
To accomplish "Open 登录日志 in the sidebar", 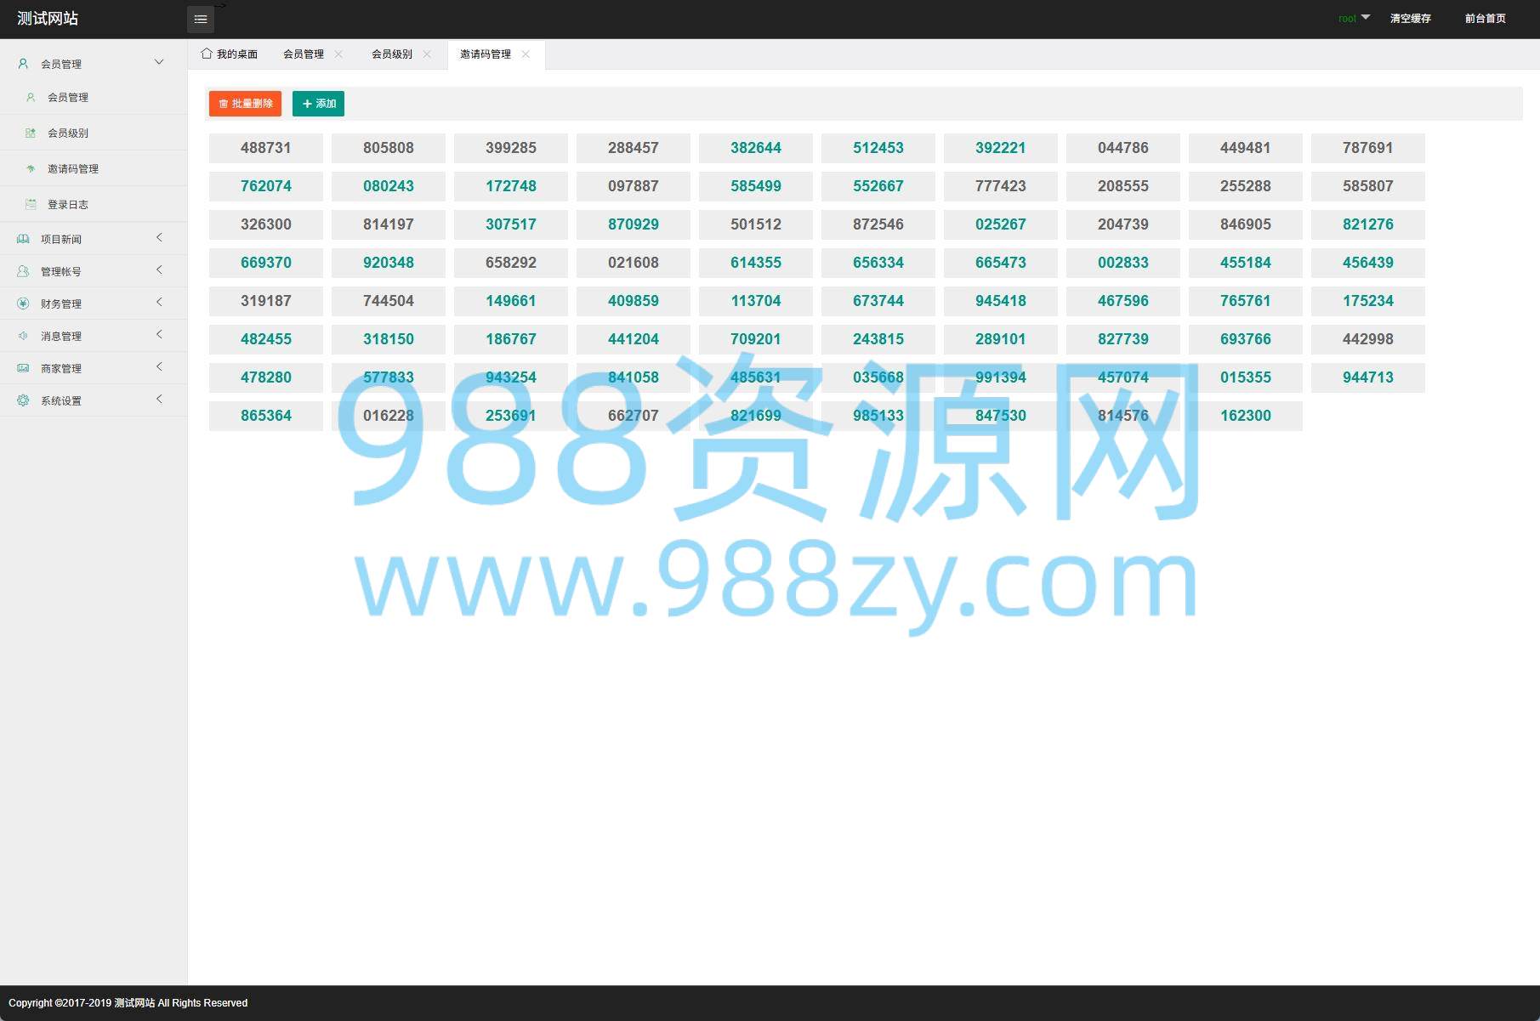I will [68, 204].
